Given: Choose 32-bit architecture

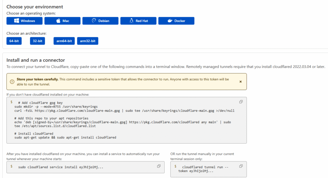Looking at the screenshot, I should (37, 41).
